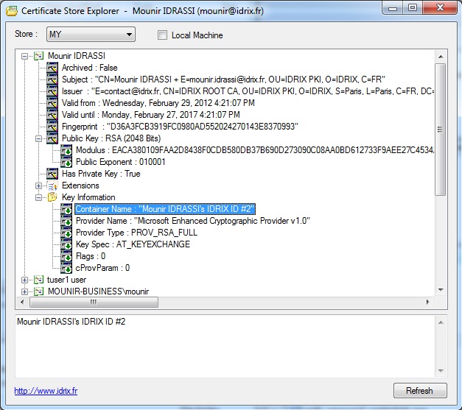Select the tuser1 user tree node
462x410 pixels.
coord(67,280)
